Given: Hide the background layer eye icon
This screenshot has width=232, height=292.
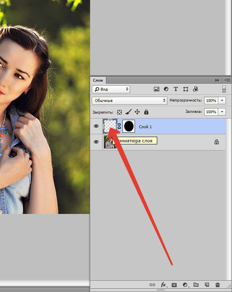Looking at the screenshot, I should coord(96,142).
